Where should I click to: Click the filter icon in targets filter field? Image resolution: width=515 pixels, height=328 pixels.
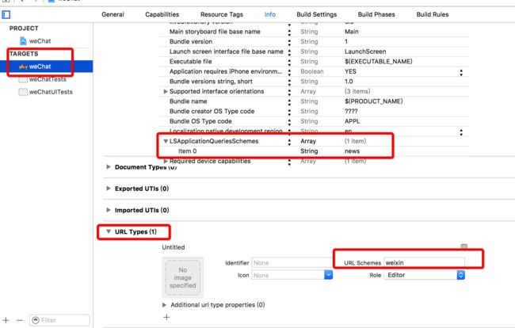pos(36,320)
